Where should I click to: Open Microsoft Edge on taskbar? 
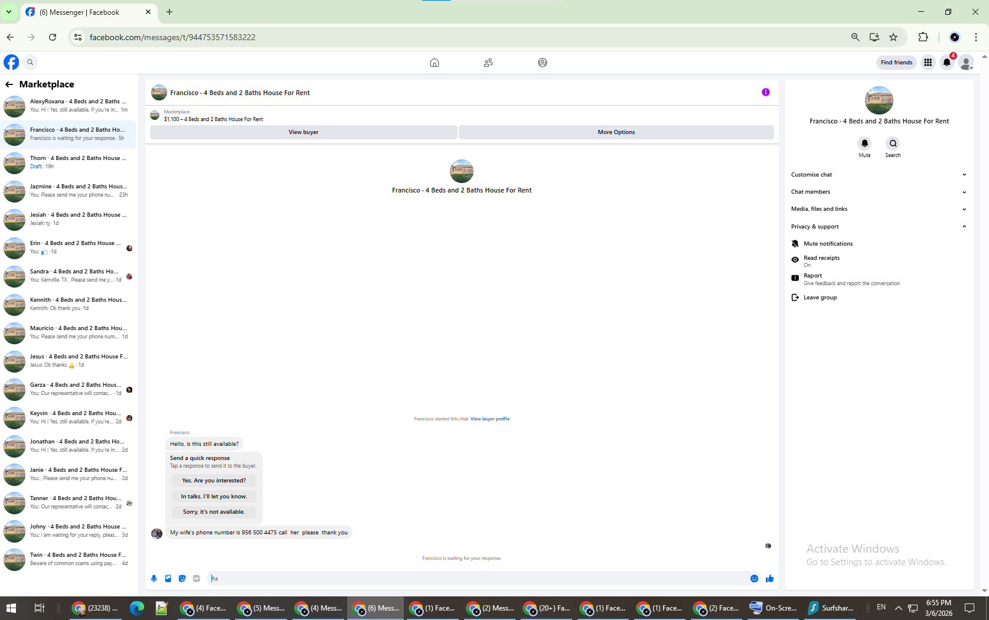(x=137, y=608)
